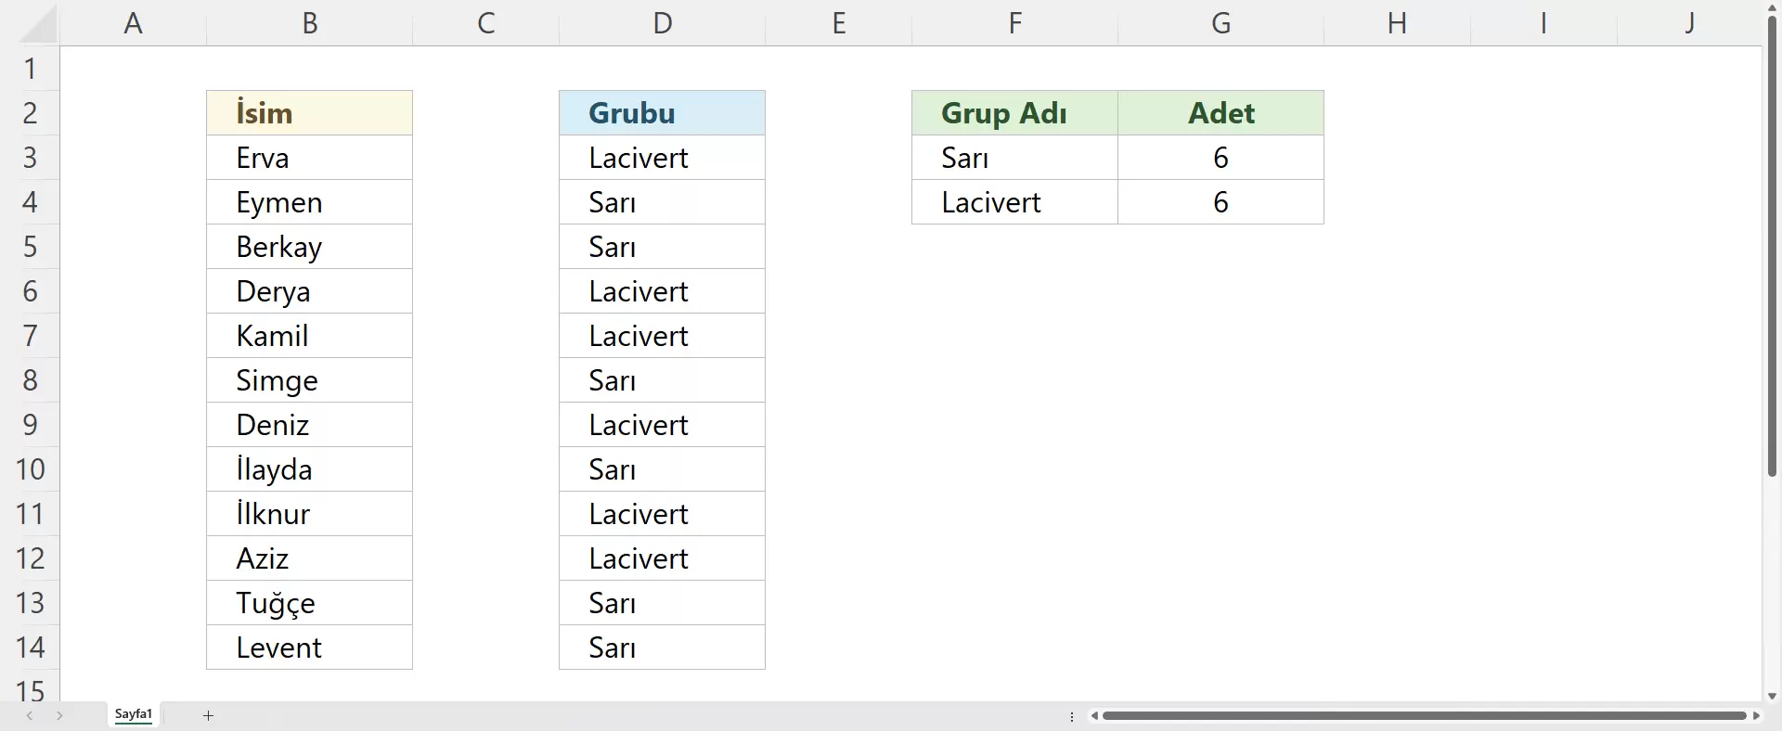Viewport: 1782px width, 731px height.
Task: Select column D header
Action: [x=662, y=23]
